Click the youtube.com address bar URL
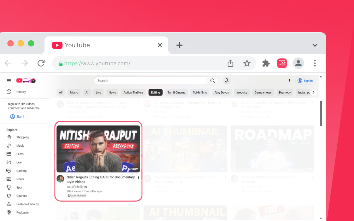The image size is (354, 221). pos(97,64)
